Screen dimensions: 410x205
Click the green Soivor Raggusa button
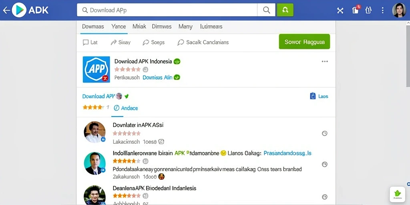tap(304, 42)
